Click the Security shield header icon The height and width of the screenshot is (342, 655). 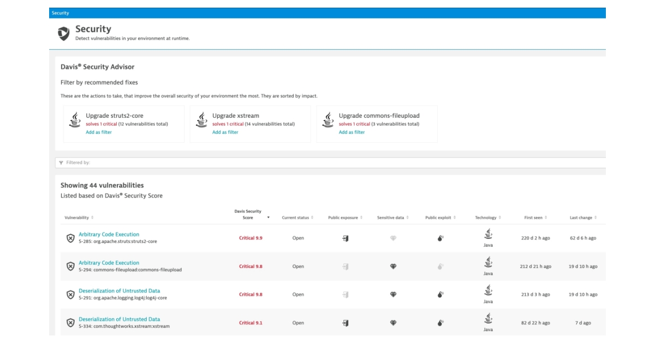pyautogui.click(x=64, y=34)
